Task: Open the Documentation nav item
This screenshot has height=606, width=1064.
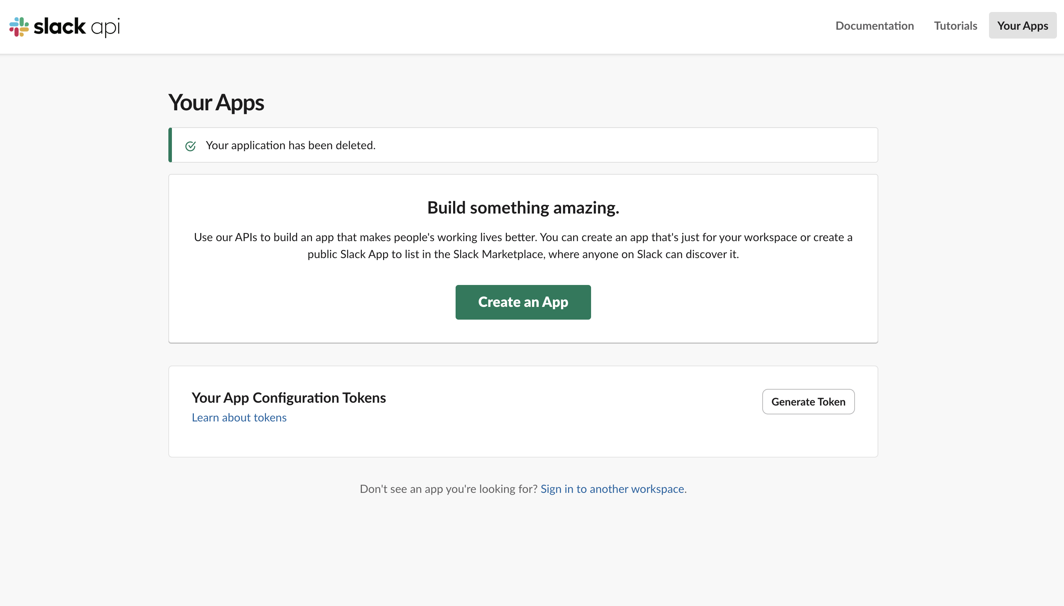Action: (x=874, y=26)
